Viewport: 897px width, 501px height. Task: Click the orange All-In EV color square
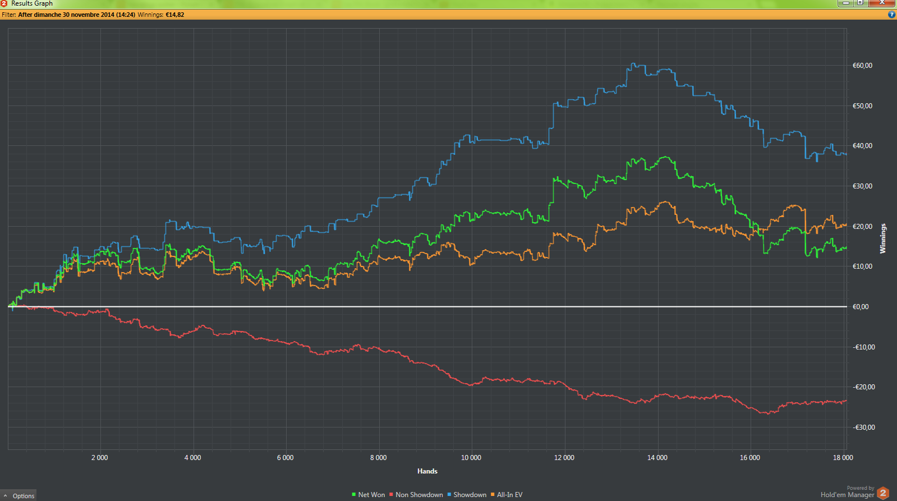click(x=493, y=495)
